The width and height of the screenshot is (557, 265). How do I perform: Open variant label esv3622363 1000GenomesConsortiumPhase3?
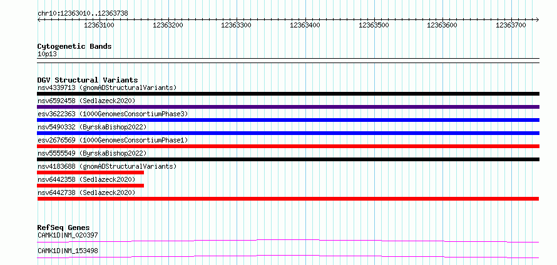[113, 114]
